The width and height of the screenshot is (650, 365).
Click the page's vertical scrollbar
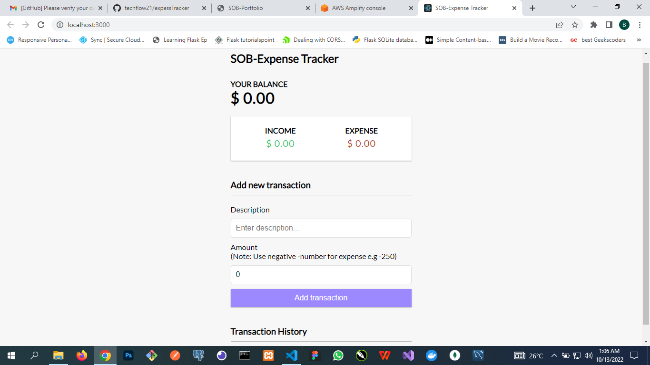[646, 190]
